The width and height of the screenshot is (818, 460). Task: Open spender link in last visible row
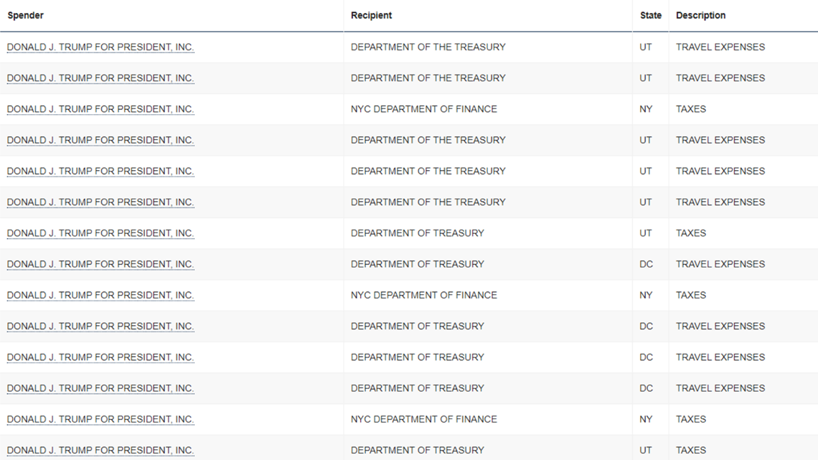[x=100, y=450]
